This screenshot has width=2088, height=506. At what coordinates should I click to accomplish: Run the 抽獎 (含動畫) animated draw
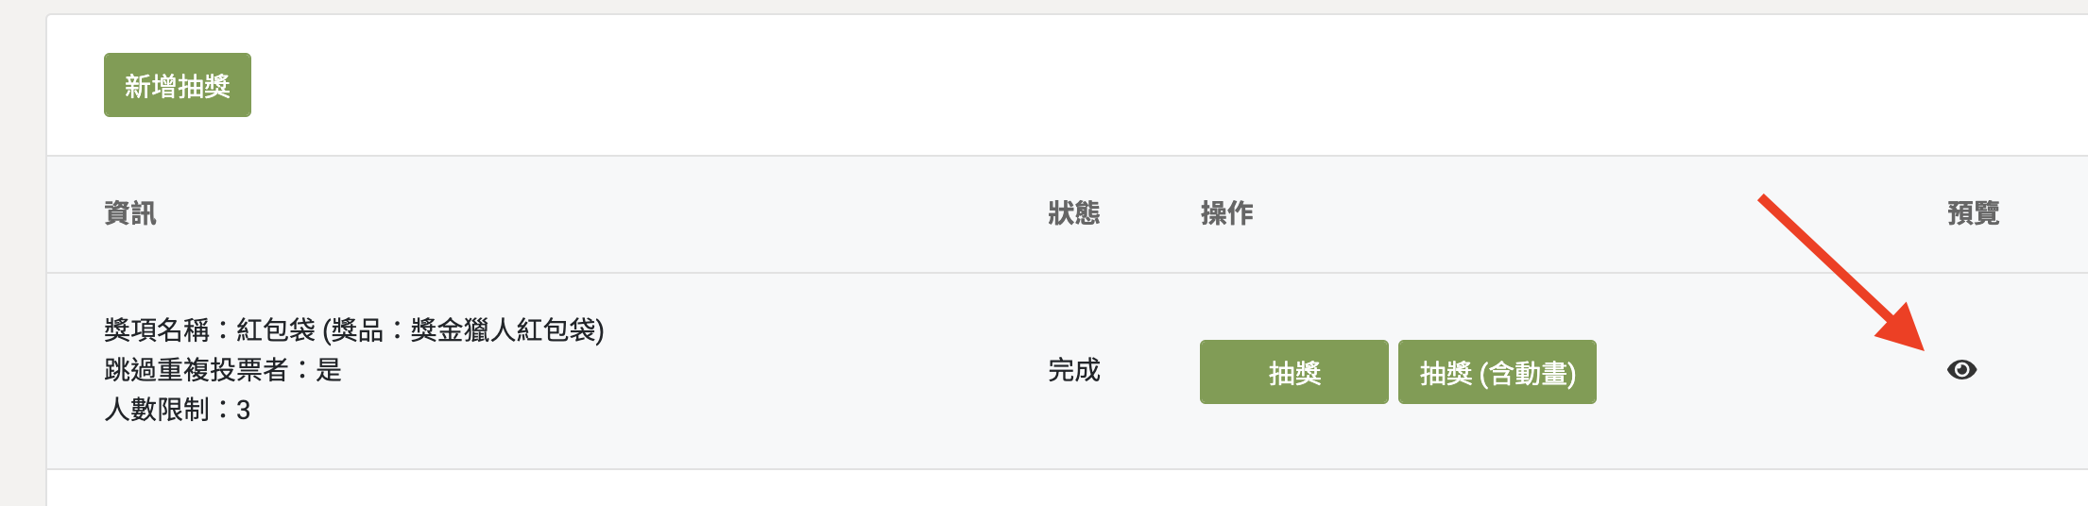pyautogui.click(x=1498, y=372)
